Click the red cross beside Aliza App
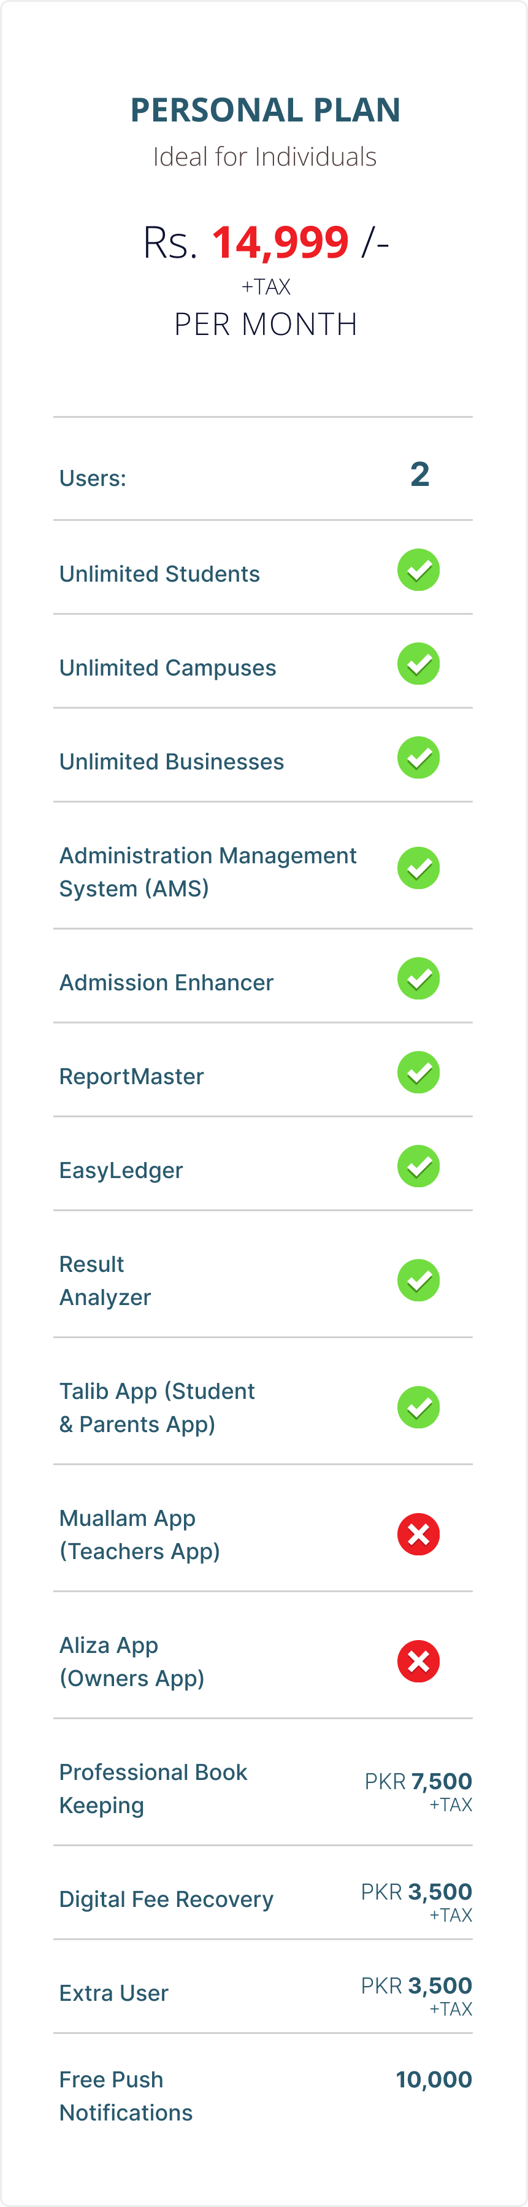Image resolution: width=528 pixels, height=2207 pixels. point(418,1662)
